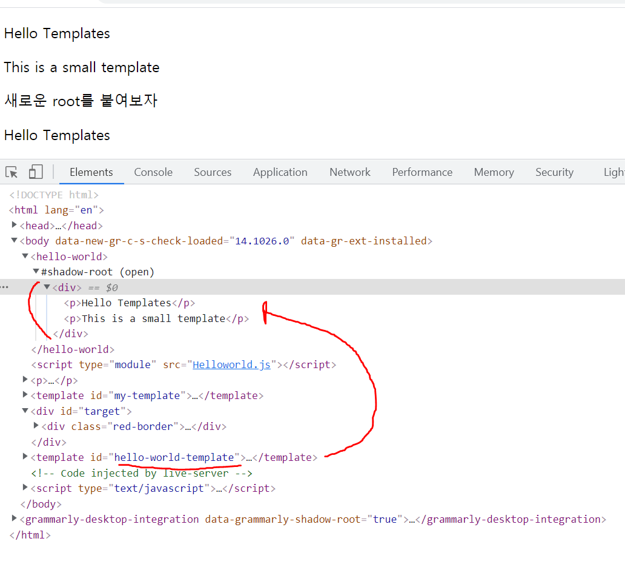Viewport: 625px width, 584px height.
Task: Switch to the Elements tab
Action: click(x=91, y=172)
